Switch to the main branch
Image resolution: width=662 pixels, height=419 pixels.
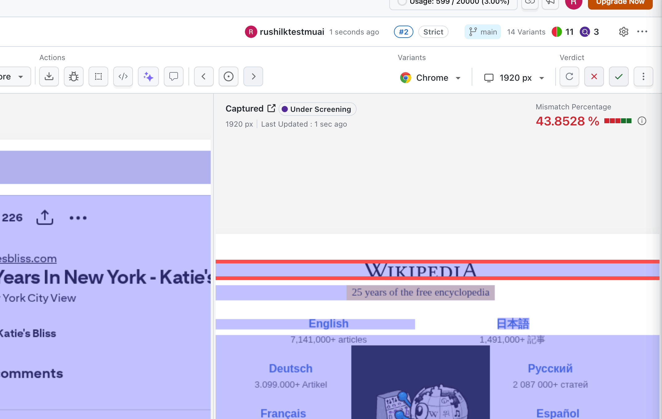pyautogui.click(x=483, y=31)
